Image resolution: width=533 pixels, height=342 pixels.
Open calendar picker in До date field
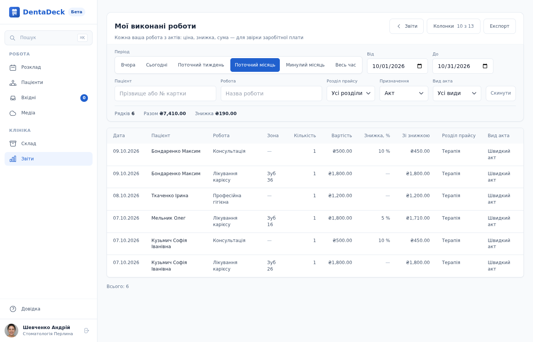[x=485, y=66]
